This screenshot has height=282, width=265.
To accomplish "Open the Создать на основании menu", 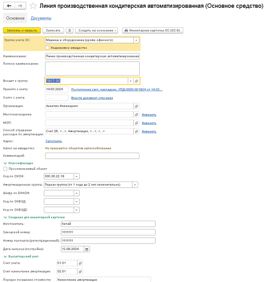I will point(97,31).
